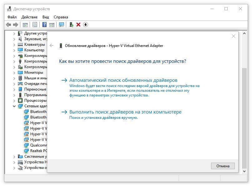The width and height of the screenshot is (252, 186).
Task: Open the Файл menu
Action: click(x=12, y=17)
